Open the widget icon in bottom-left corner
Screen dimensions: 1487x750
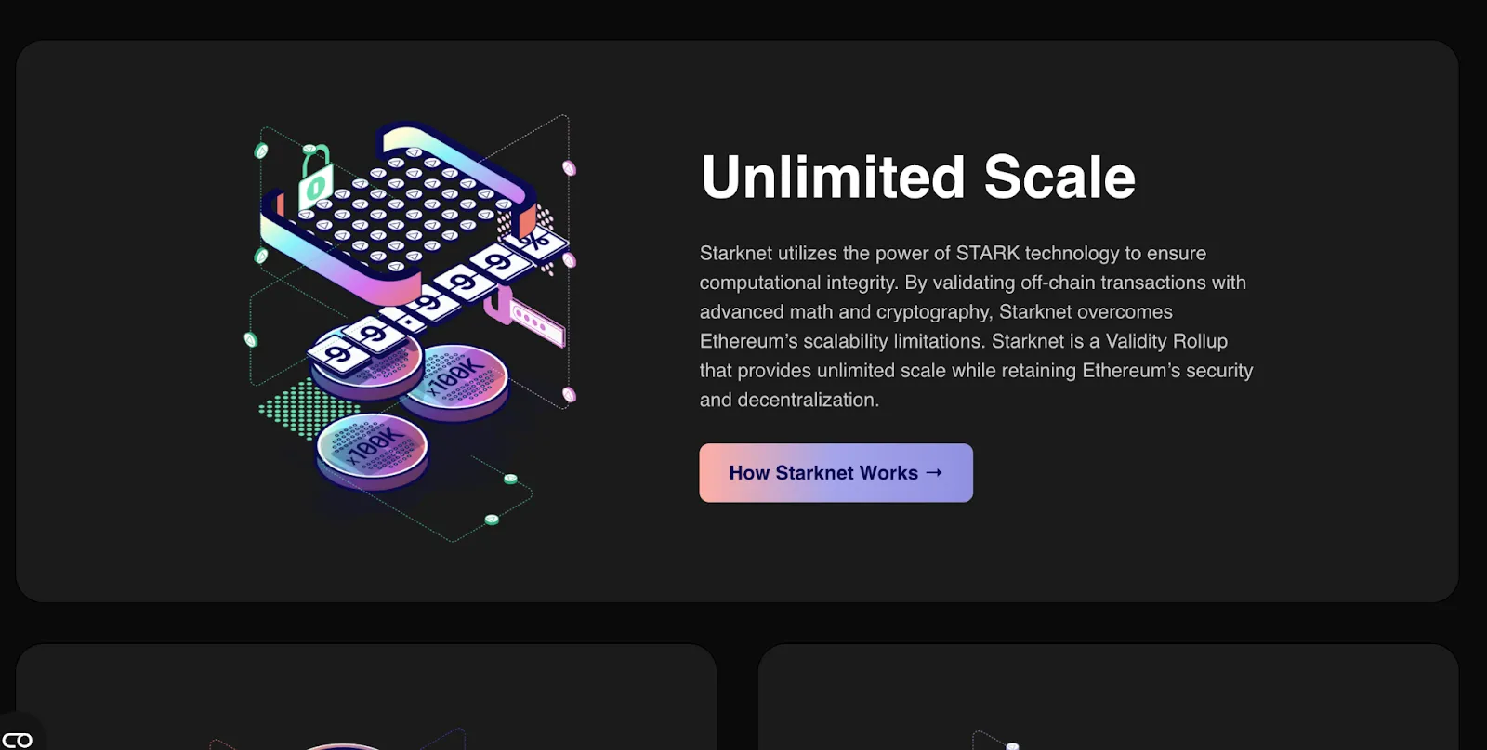click(x=18, y=739)
